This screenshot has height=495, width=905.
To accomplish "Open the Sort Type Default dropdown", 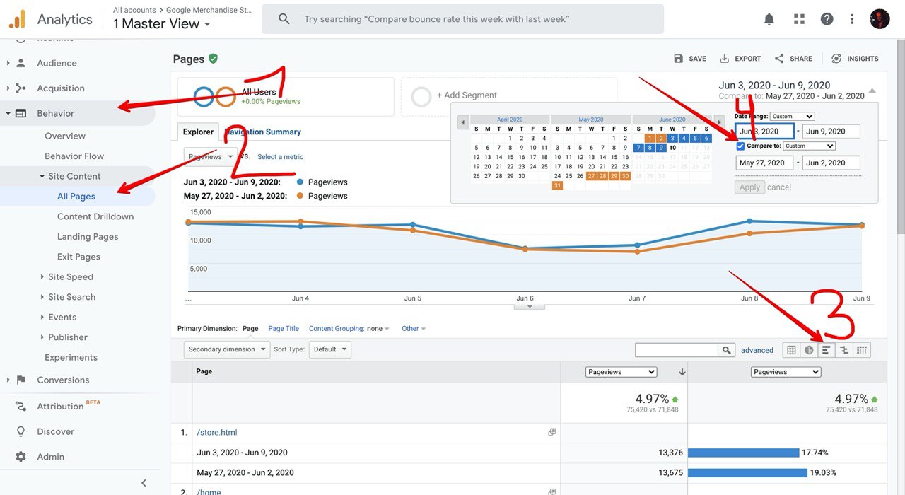I will (x=331, y=349).
